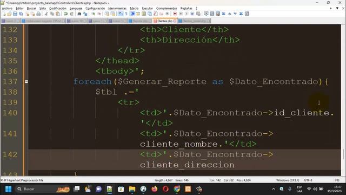
Task: Click the Redo arrow icon
Action: (71, 14)
